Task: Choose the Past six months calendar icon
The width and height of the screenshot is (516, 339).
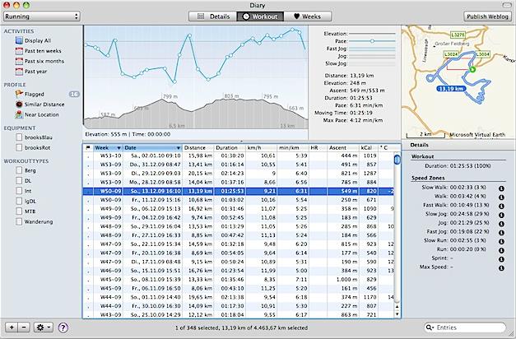Action: click(x=19, y=61)
